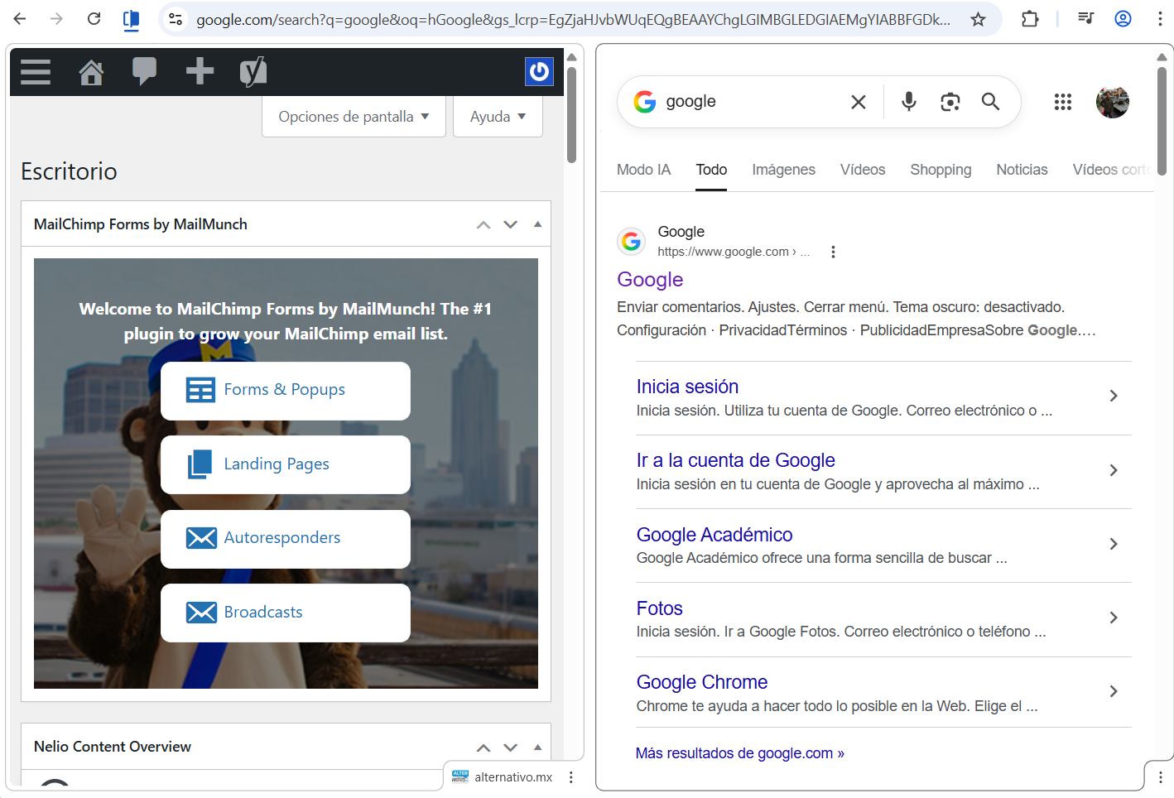The height and width of the screenshot is (798, 1174).
Task: Open the Inicia sesión link
Action: click(687, 387)
